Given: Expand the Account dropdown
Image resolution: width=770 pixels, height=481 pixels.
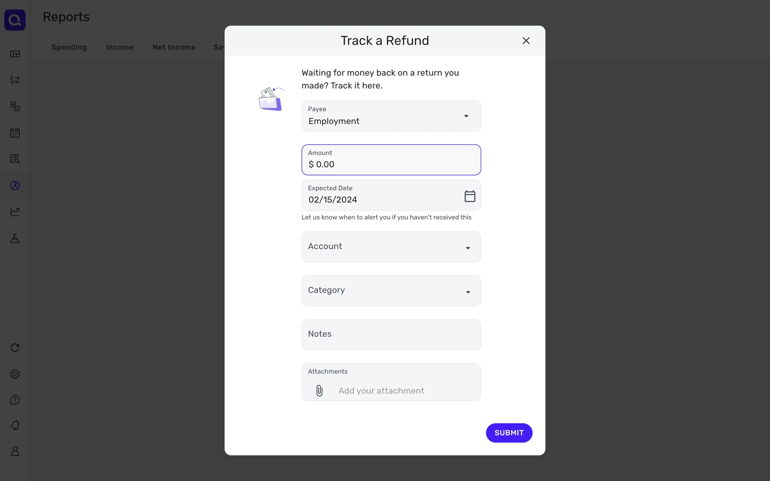Looking at the screenshot, I should point(391,247).
